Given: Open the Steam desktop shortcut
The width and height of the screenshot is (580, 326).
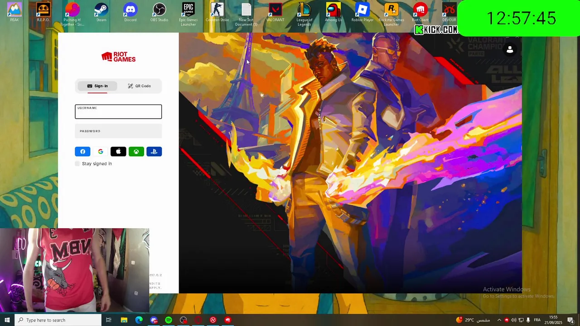Looking at the screenshot, I should [x=101, y=13].
